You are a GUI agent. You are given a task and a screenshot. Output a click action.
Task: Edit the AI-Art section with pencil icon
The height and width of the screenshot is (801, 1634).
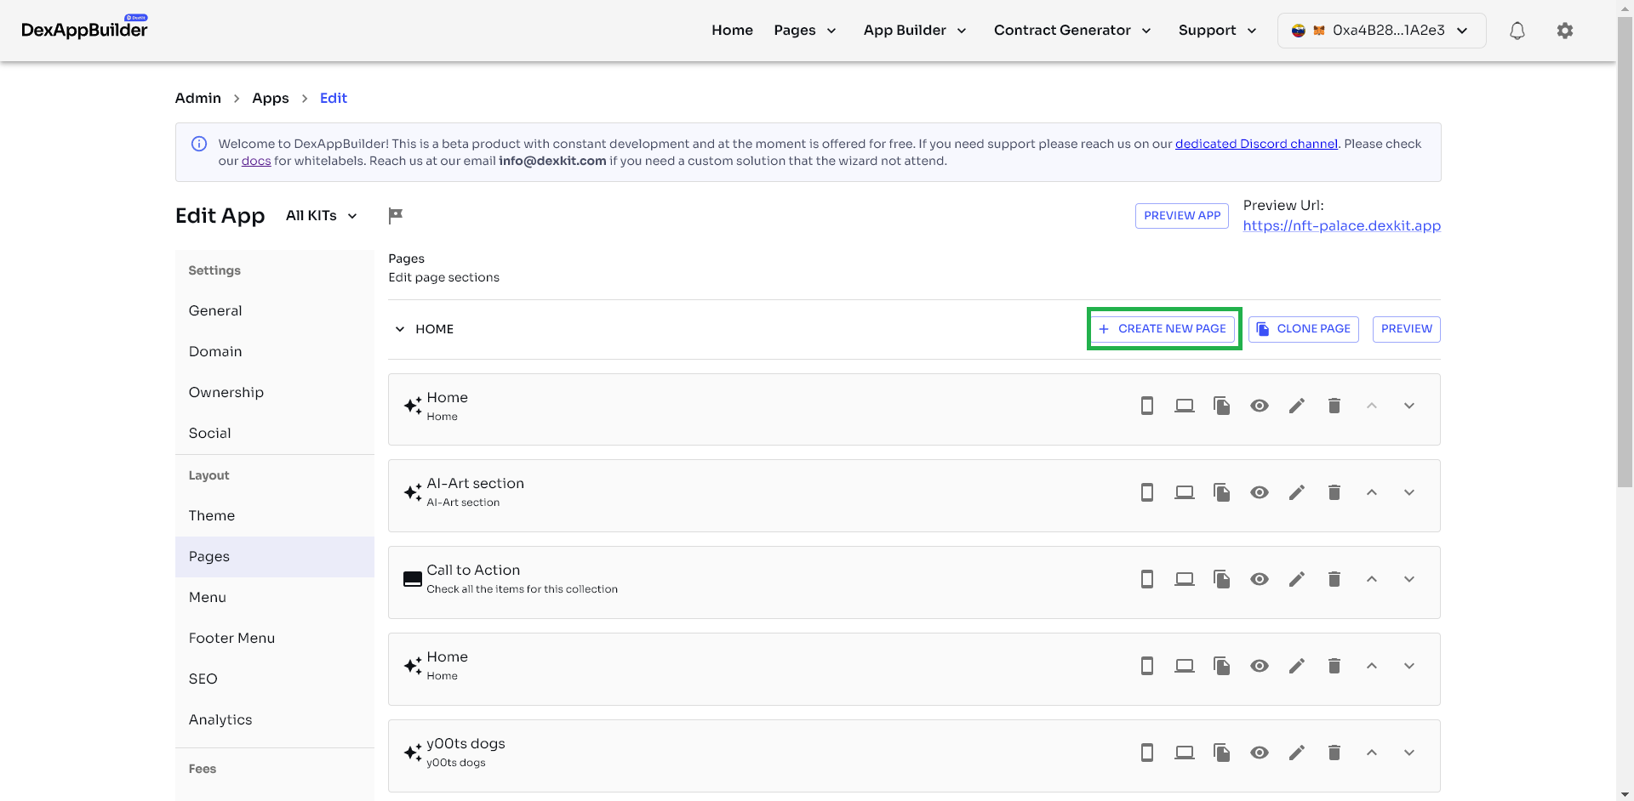point(1296,492)
